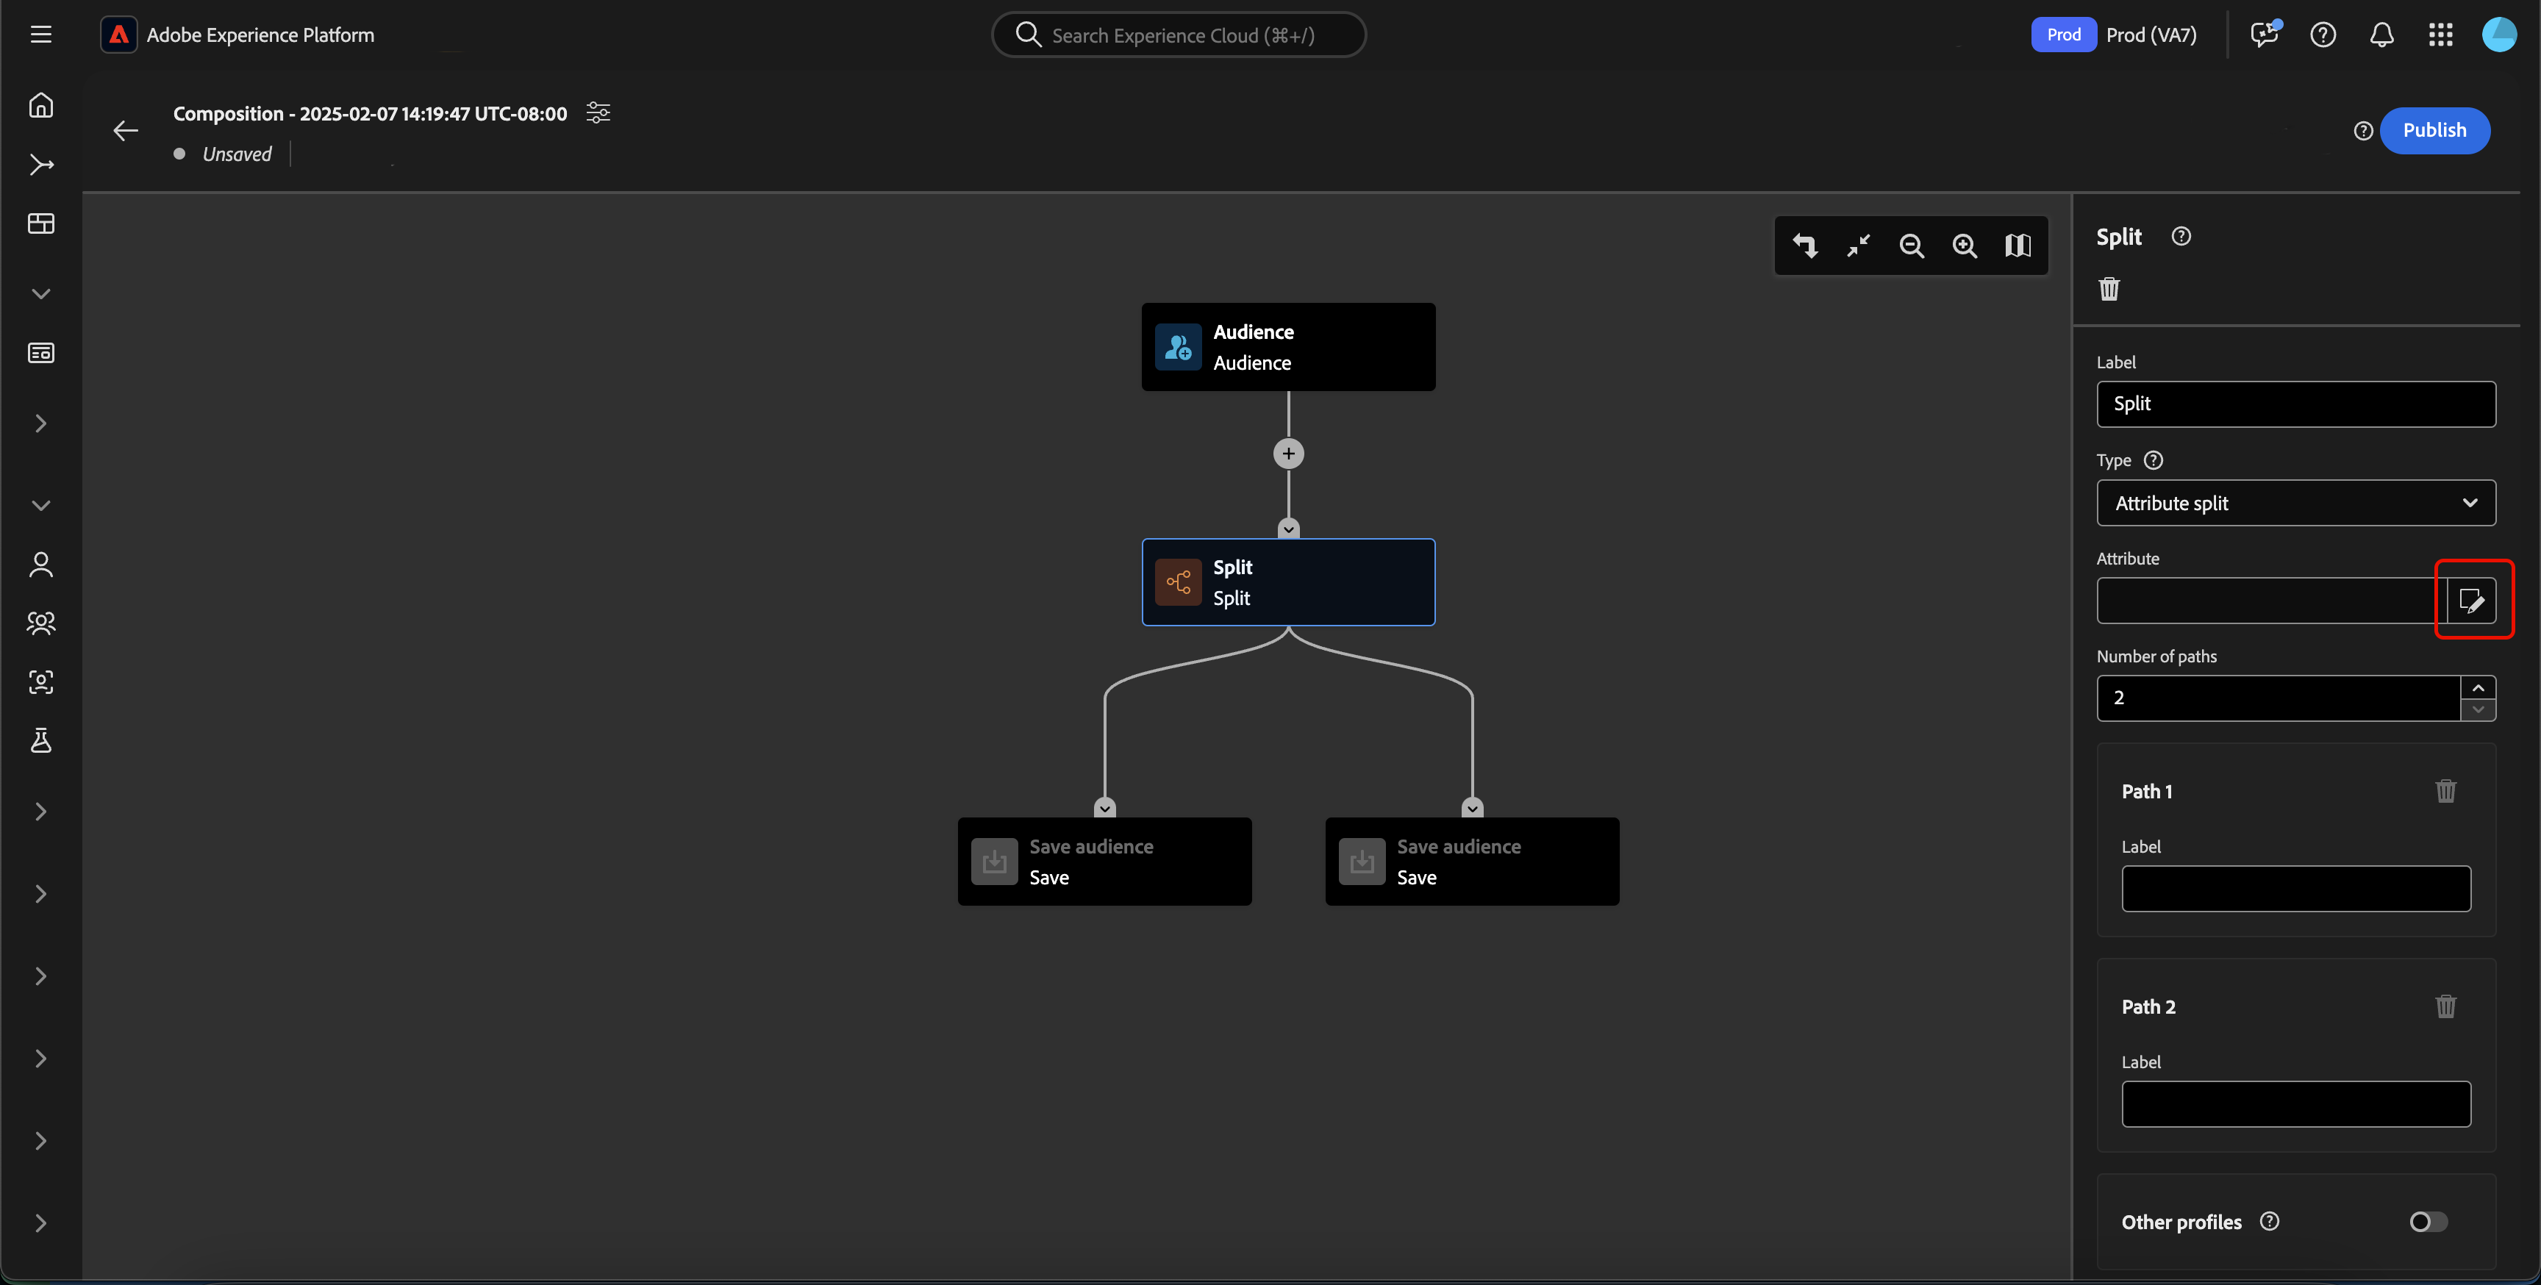The image size is (2541, 1285).
Task: Delete Path 1 with its trash icon
Action: point(2445,791)
